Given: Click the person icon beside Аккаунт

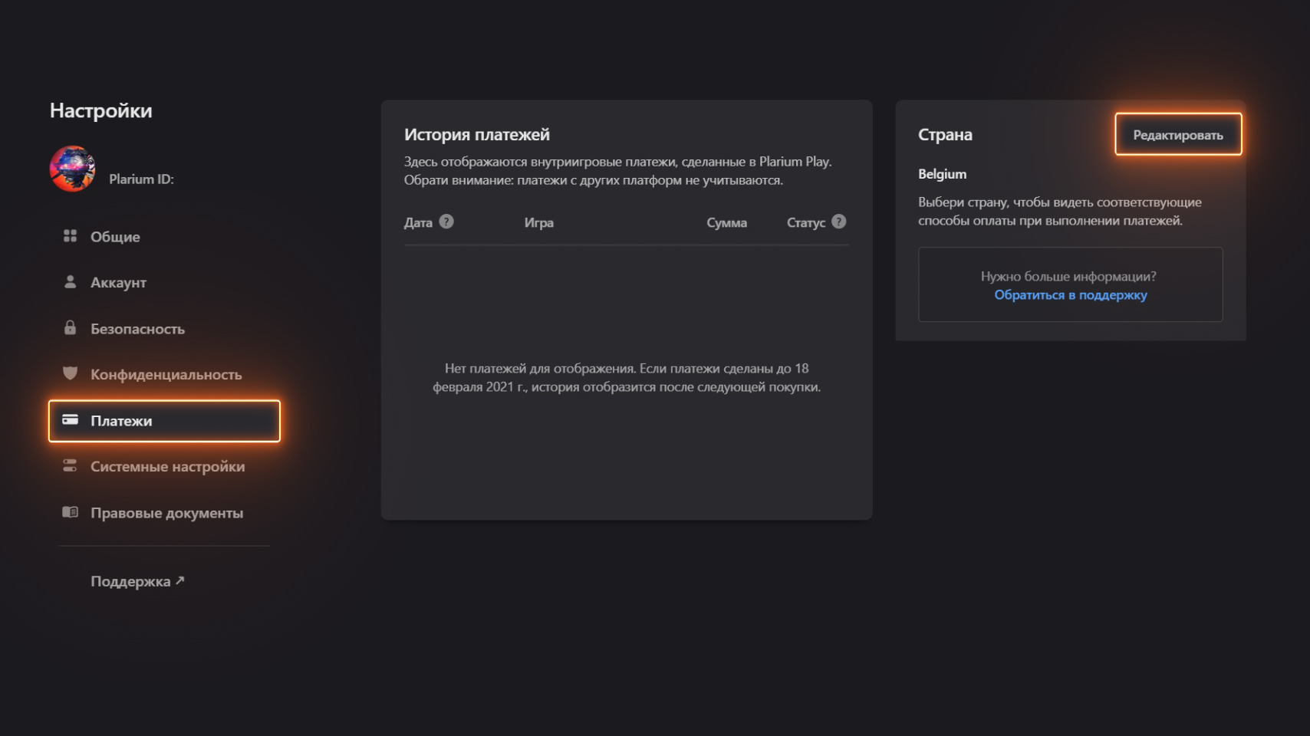Looking at the screenshot, I should (70, 281).
